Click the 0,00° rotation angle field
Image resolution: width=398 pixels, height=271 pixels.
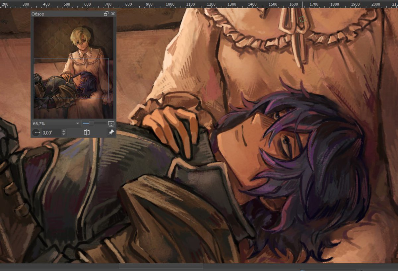tap(51, 133)
